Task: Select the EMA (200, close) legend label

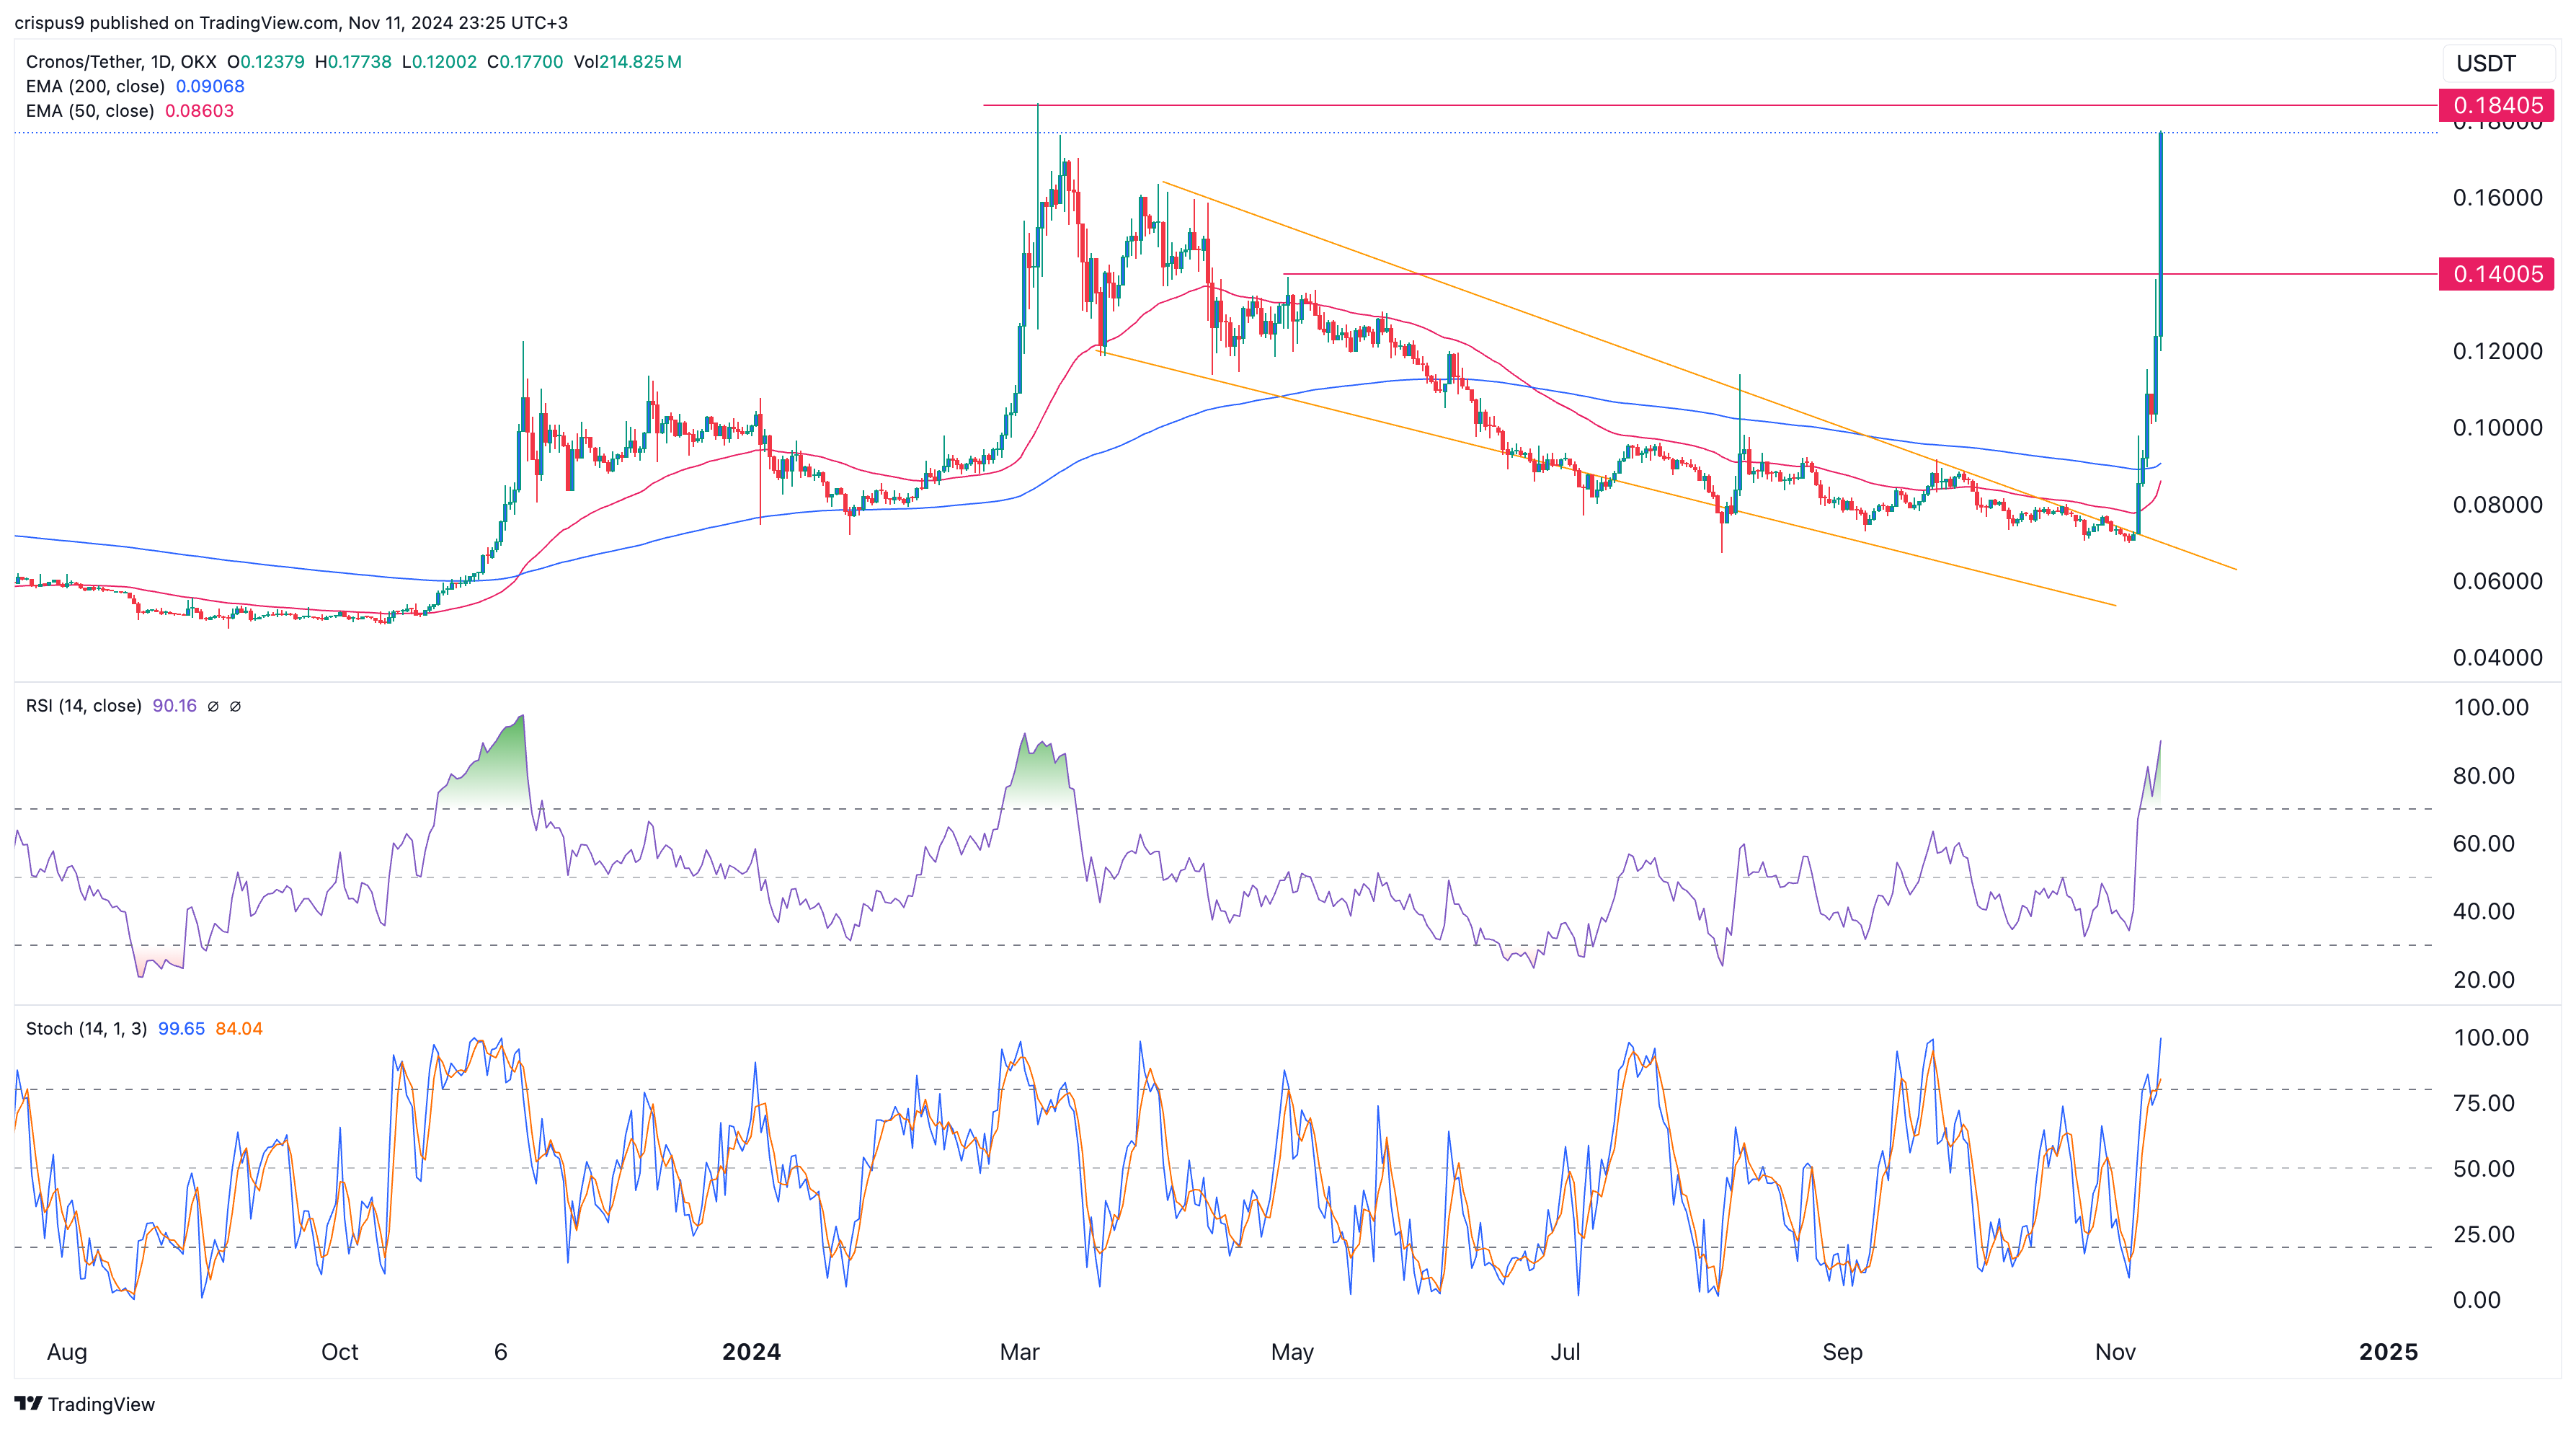Action: tap(95, 86)
